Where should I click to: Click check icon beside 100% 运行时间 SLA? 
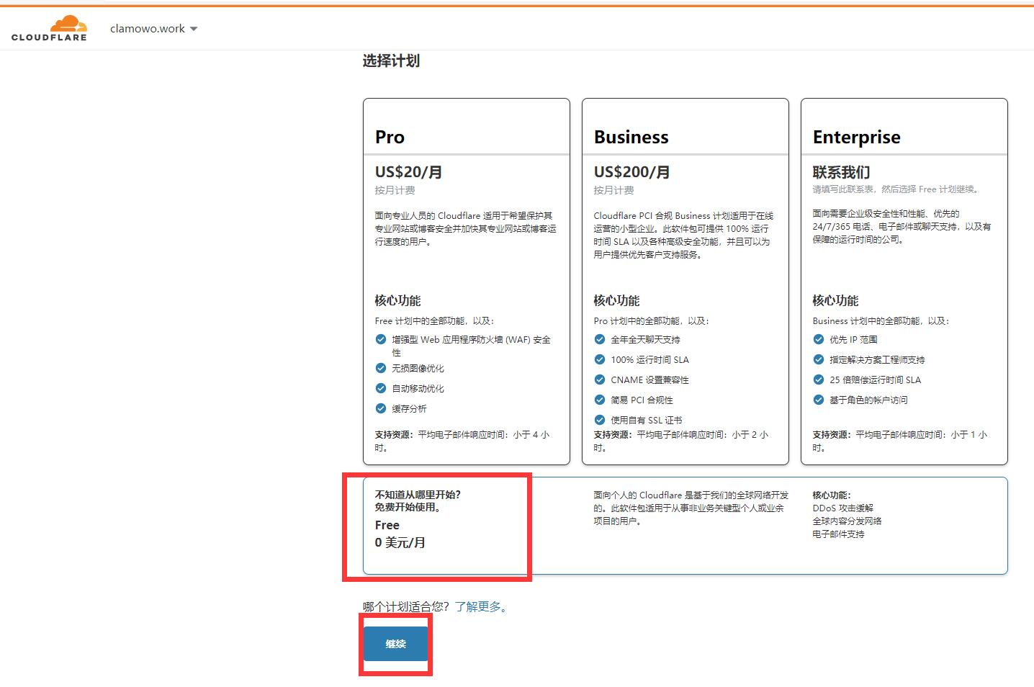(600, 359)
